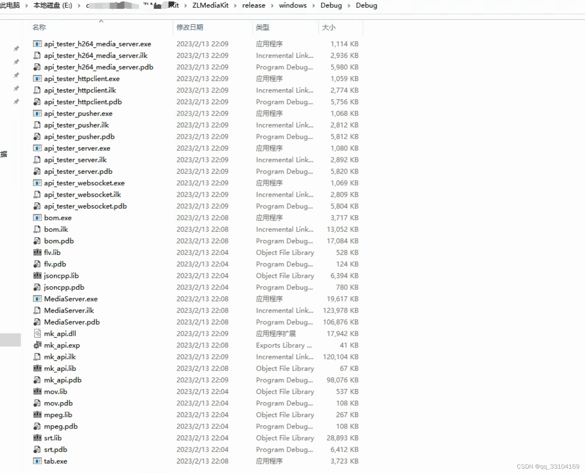Expand the chevron after release in breadcrumb
The height and width of the screenshot is (473, 585).
(272, 6)
